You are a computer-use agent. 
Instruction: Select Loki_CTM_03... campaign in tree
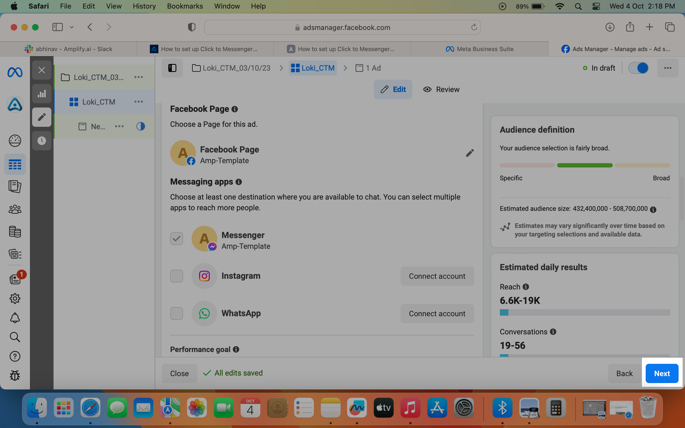click(104, 77)
